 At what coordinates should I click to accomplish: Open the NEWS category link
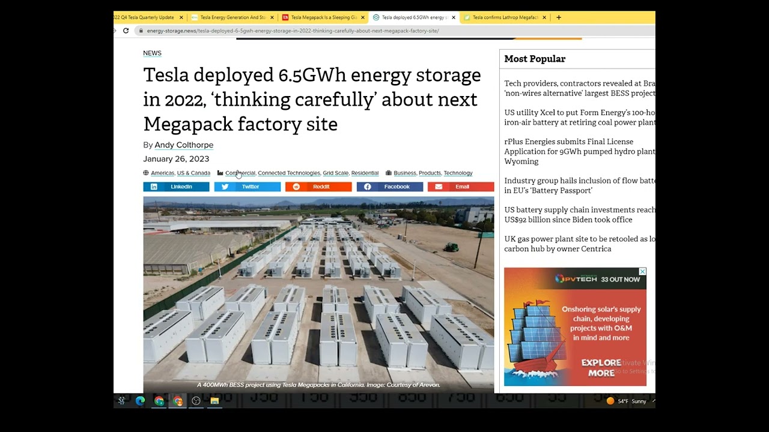(x=152, y=53)
